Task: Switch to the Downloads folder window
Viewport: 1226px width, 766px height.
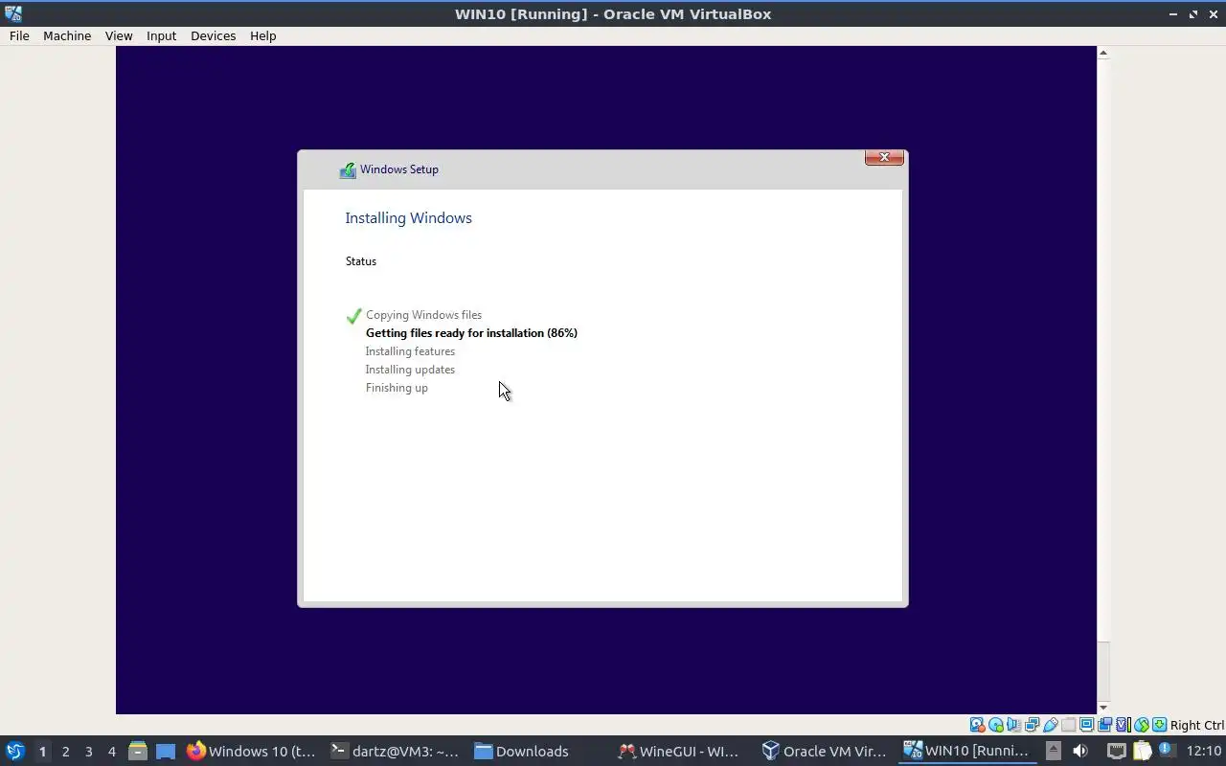Action: pyautogui.click(x=536, y=752)
